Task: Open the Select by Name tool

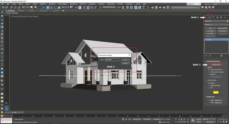Action: click(36, 7)
